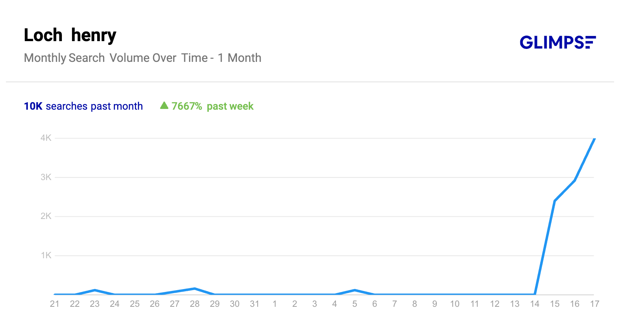This screenshot has width=620, height=332.
Task: Click the 10 label on the x-axis
Action: point(455,304)
